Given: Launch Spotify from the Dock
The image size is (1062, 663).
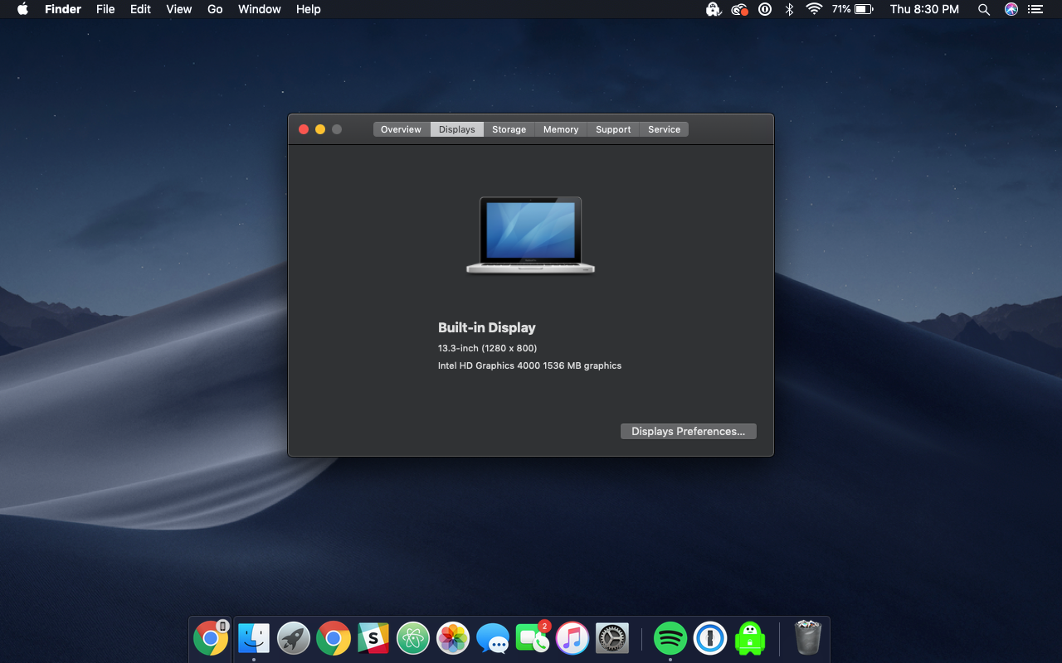Looking at the screenshot, I should (x=670, y=638).
